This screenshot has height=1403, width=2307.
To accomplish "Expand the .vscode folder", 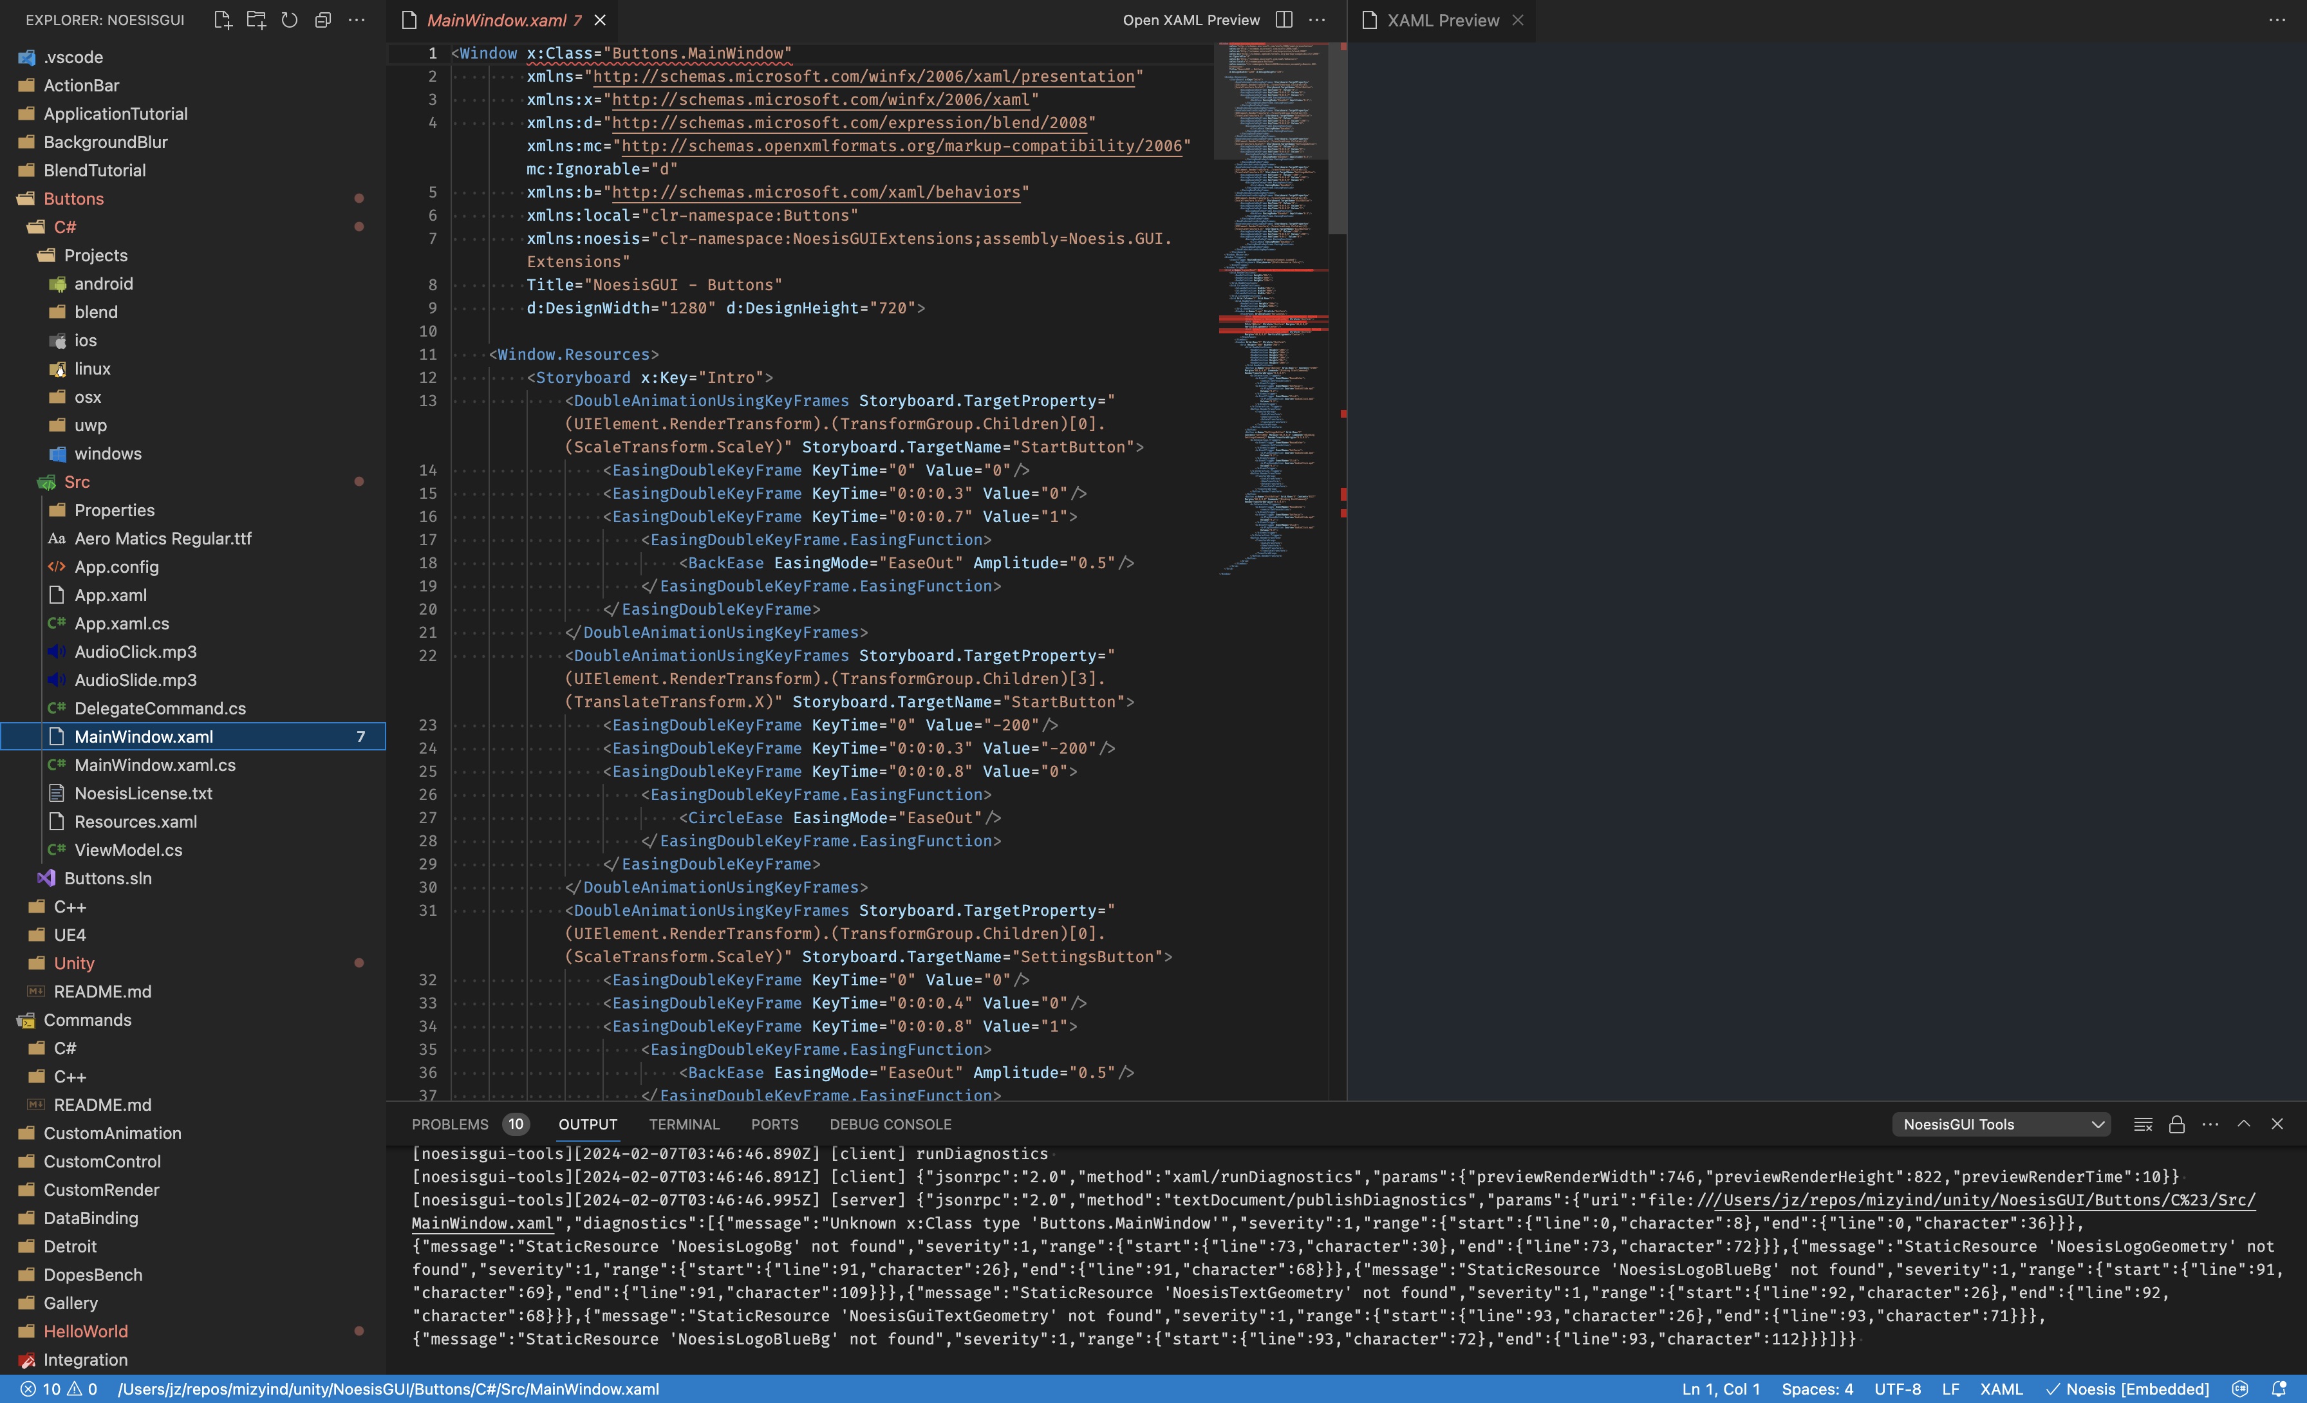I will point(193,57).
